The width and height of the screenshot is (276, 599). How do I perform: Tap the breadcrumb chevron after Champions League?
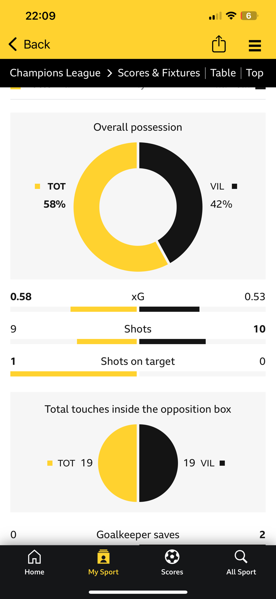coord(110,73)
